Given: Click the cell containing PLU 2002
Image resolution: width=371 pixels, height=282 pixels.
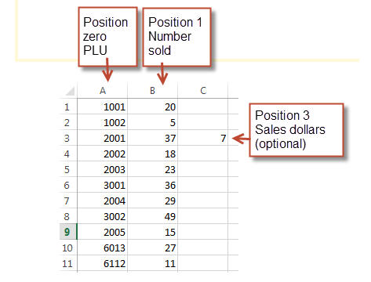Looking at the screenshot, I should pos(103,154).
